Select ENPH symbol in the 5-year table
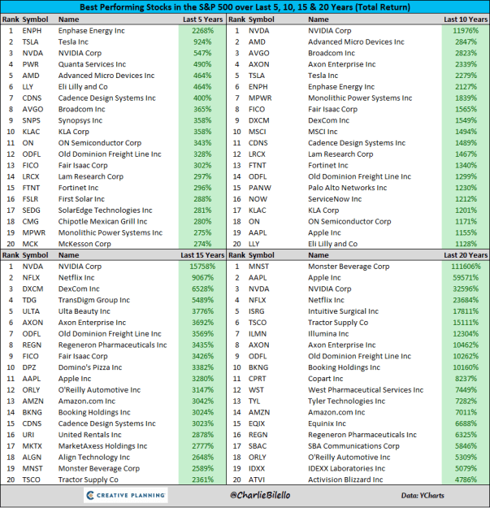Image resolution: width=490 pixels, height=508 pixels. click(x=32, y=31)
